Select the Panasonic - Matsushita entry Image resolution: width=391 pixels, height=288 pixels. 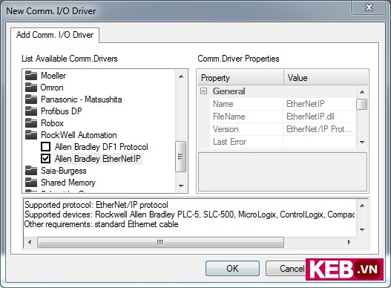click(x=82, y=99)
